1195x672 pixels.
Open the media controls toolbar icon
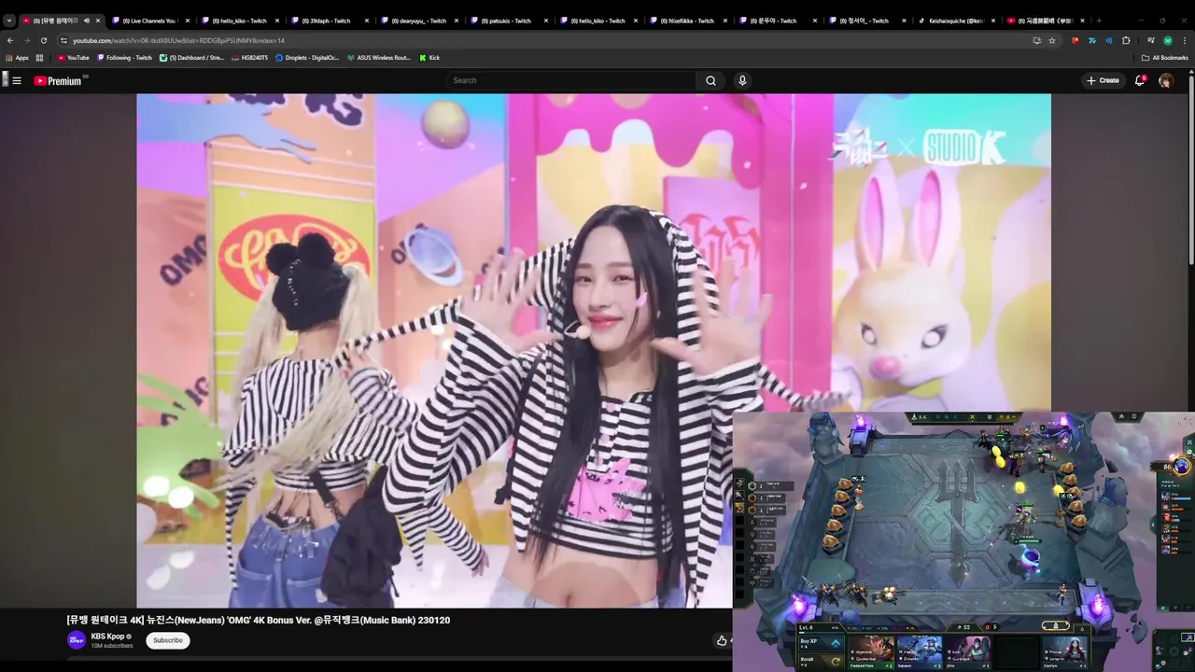(x=1150, y=40)
